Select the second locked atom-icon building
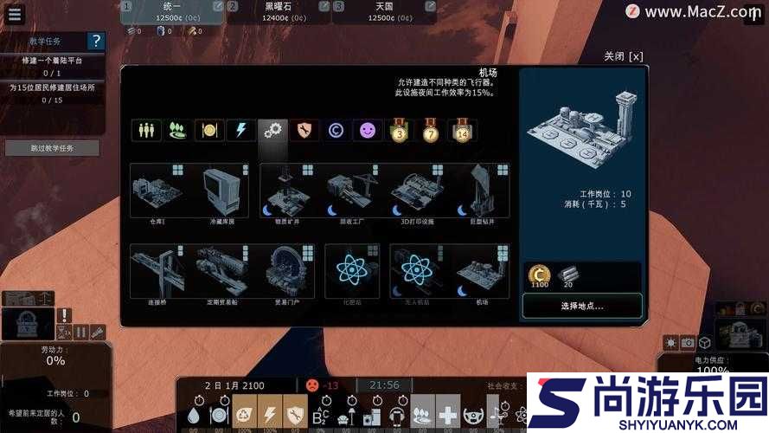This screenshot has height=433, width=769. (417, 272)
